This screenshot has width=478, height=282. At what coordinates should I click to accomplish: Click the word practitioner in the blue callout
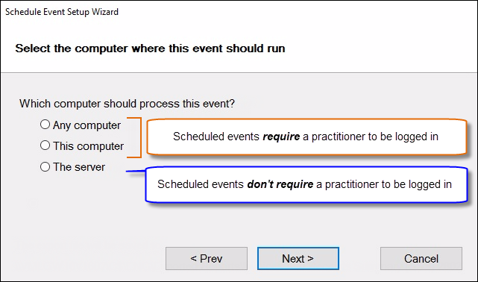click(352, 184)
